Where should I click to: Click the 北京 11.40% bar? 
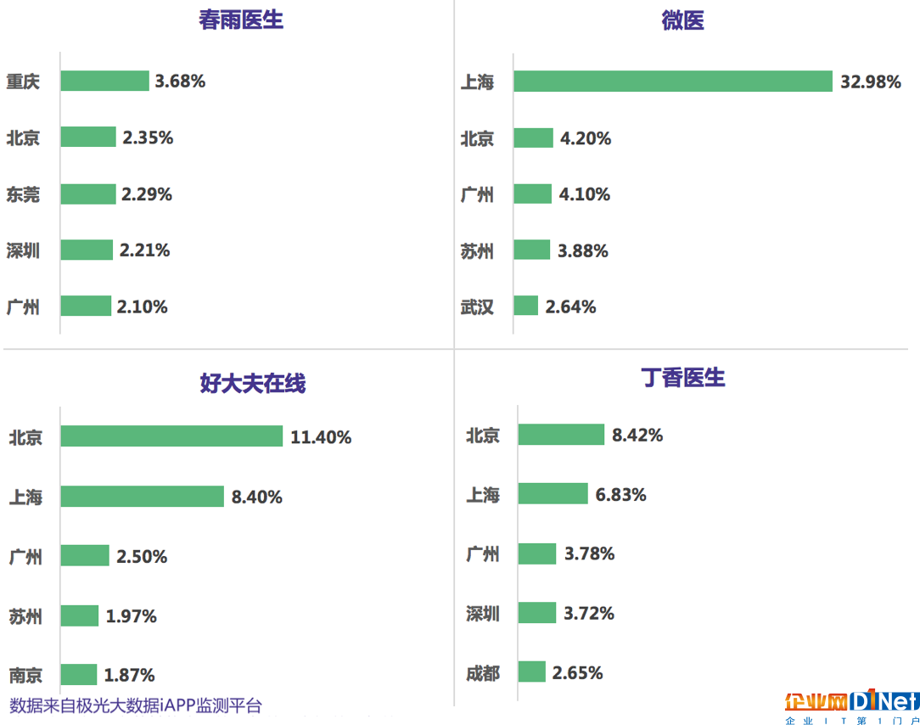(172, 436)
